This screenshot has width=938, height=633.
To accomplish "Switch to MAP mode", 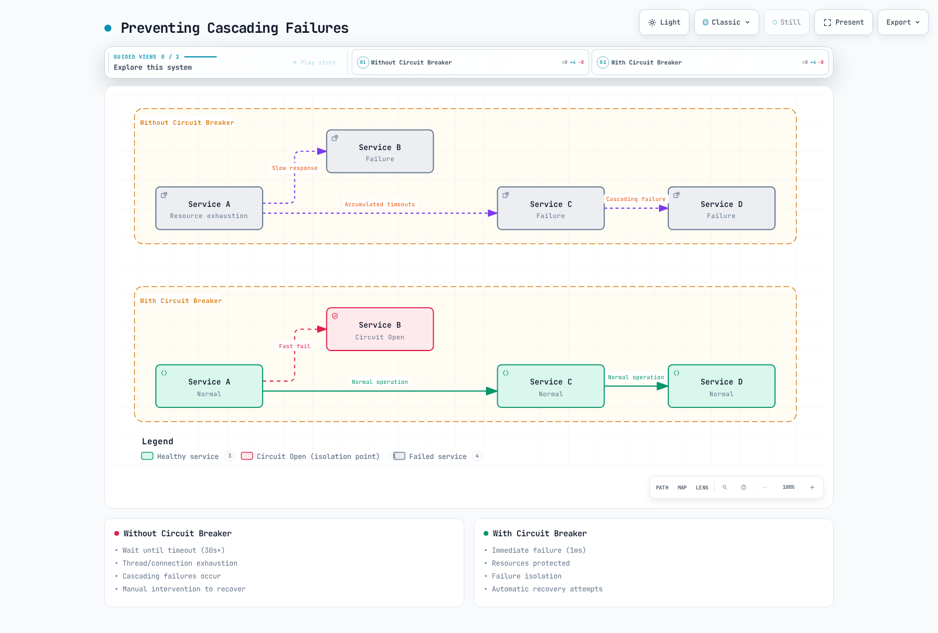I will point(682,488).
